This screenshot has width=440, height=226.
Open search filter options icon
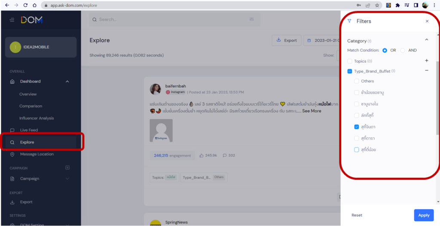coord(251,19)
